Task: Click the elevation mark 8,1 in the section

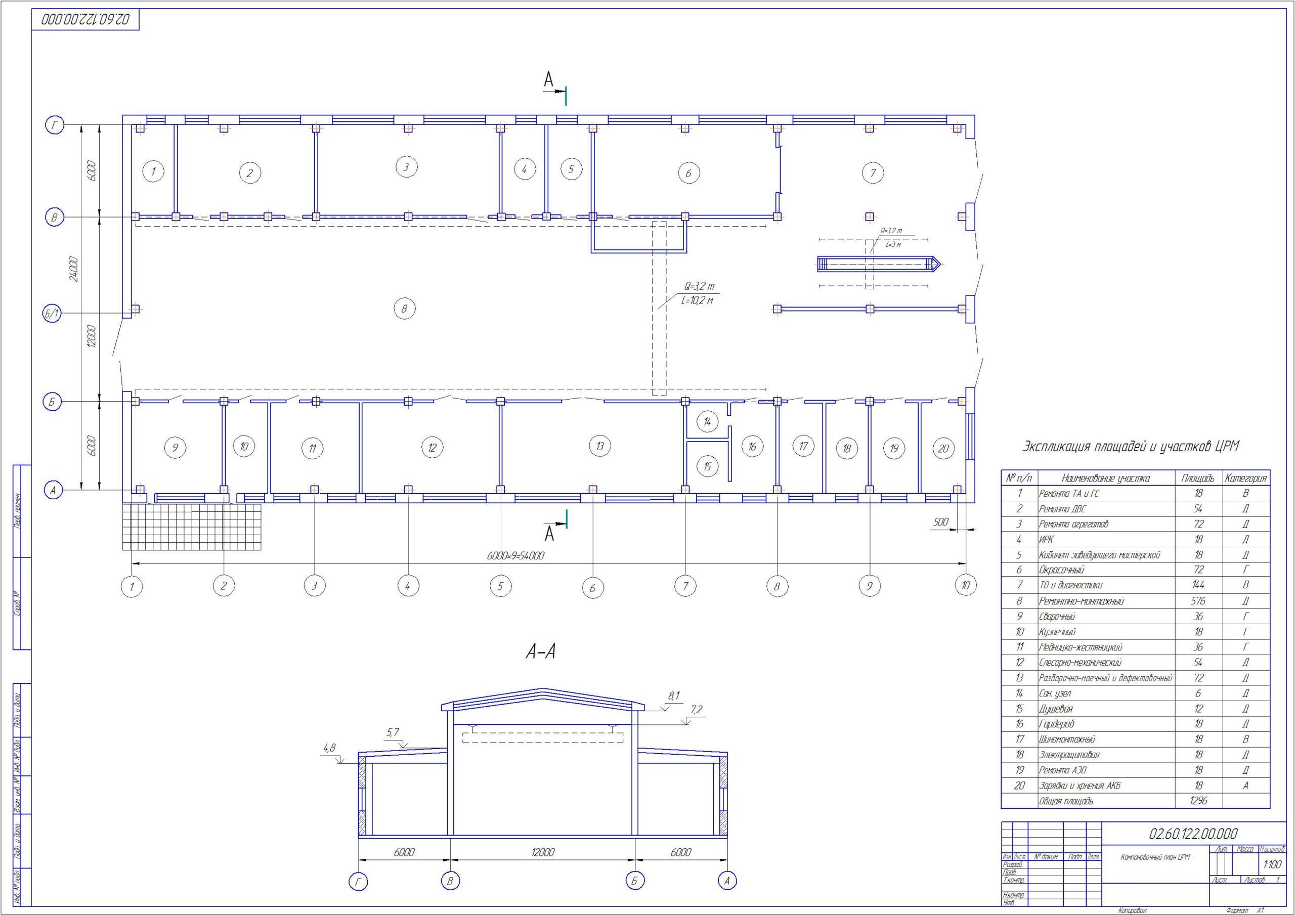Action: (673, 696)
